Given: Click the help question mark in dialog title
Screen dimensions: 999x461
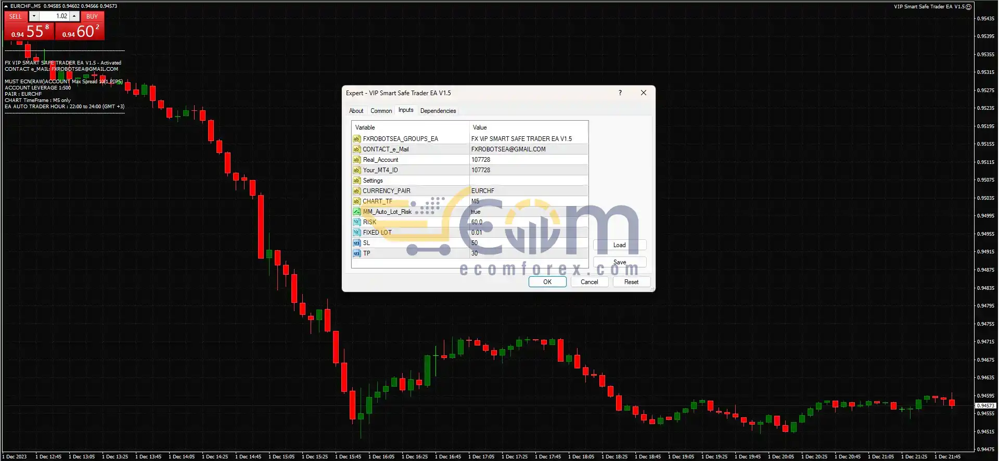Looking at the screenshot, I should [620, 93].
